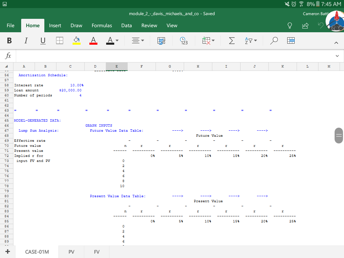Select 'Present Value Data Table:' cell
This screenshot has width=344, height=258.
coord(118,196)
